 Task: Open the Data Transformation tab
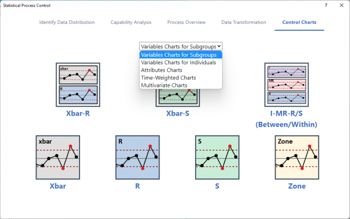tap(243, 22)
